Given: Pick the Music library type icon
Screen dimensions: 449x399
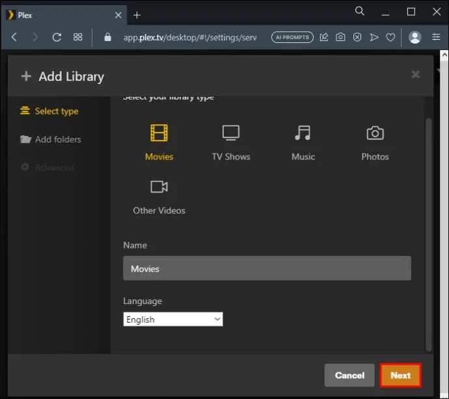Looking at the screenshot, I should click(x=303, y=133).
